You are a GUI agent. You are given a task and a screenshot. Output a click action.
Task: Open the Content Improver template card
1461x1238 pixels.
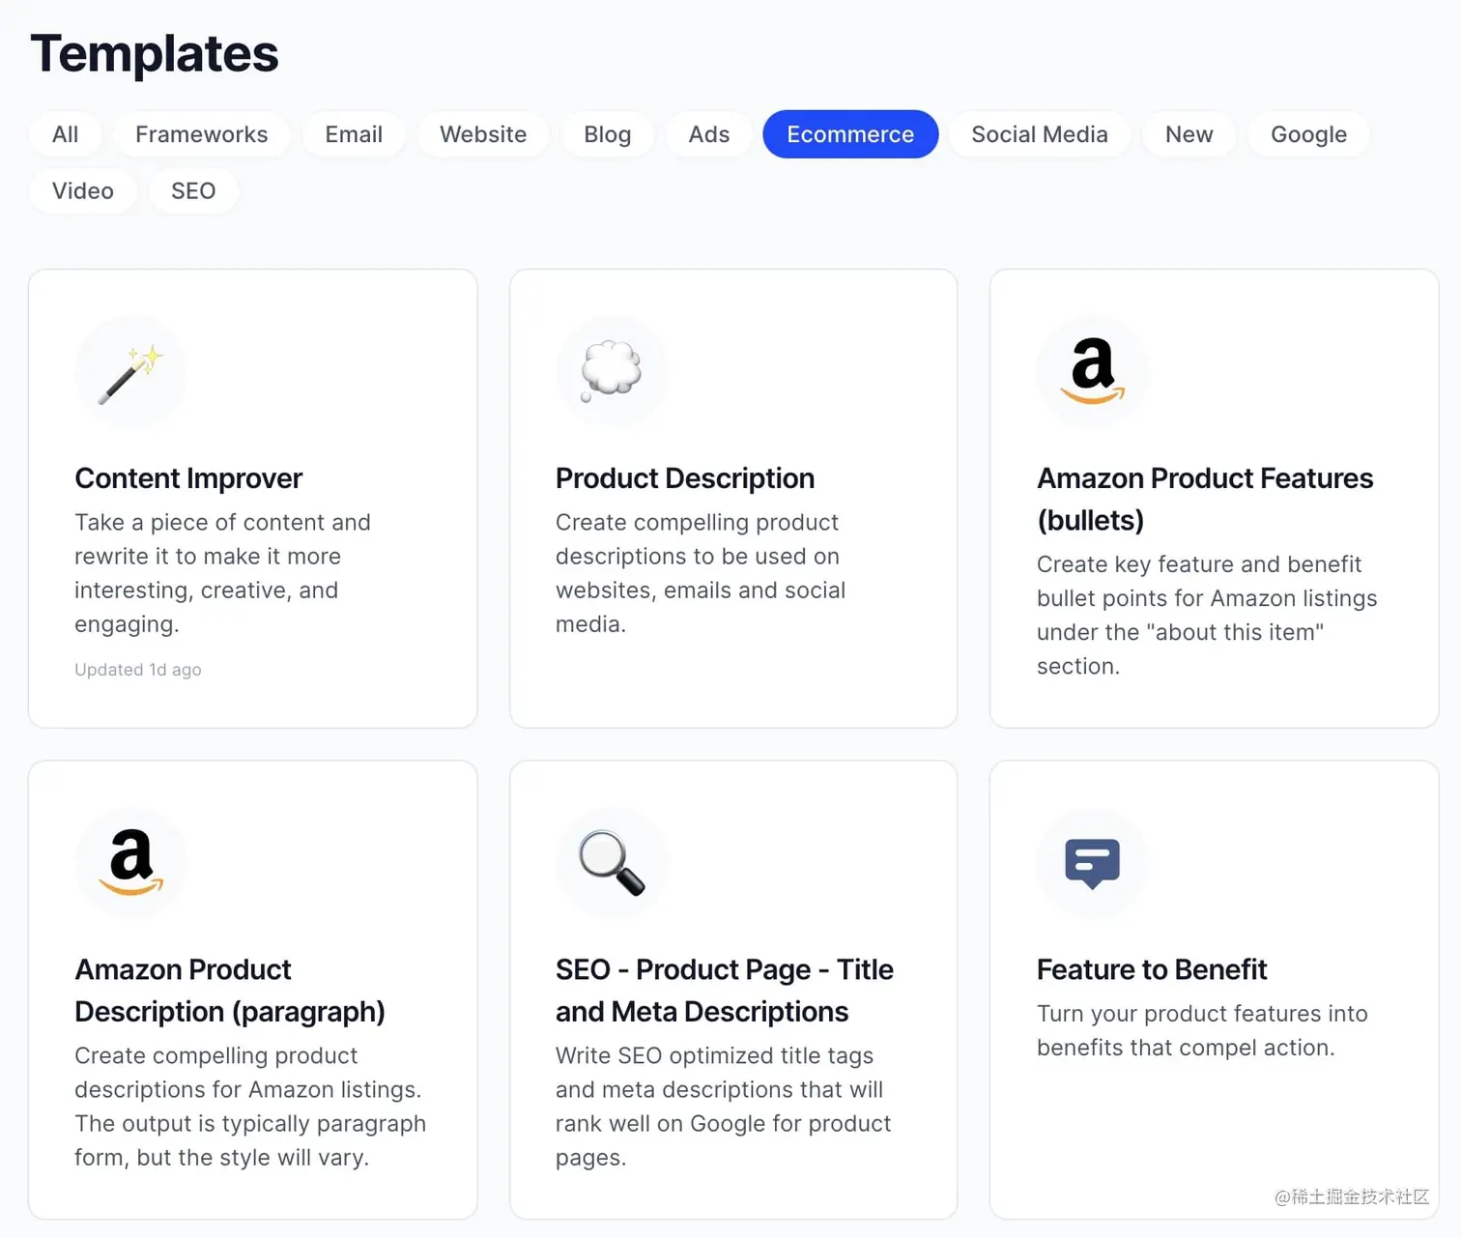[x=252, y=498]
